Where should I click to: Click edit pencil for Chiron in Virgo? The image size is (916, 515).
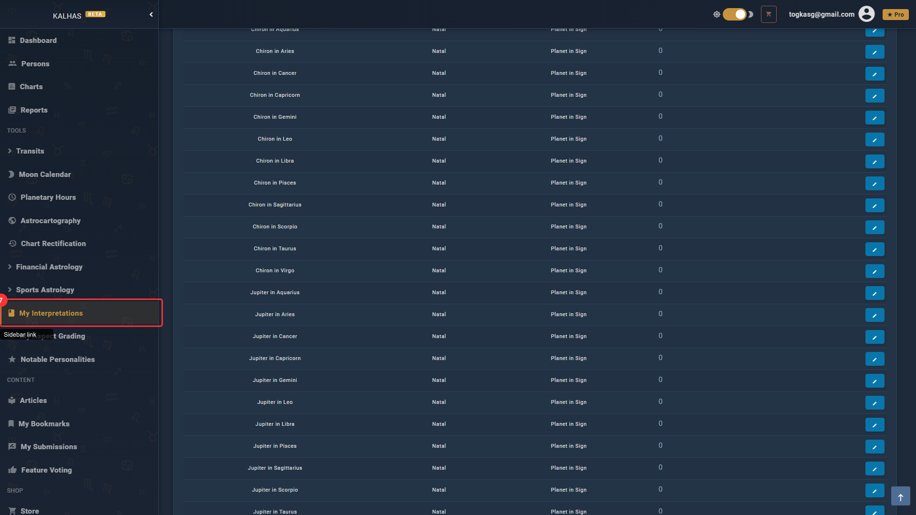pos(874,271)
